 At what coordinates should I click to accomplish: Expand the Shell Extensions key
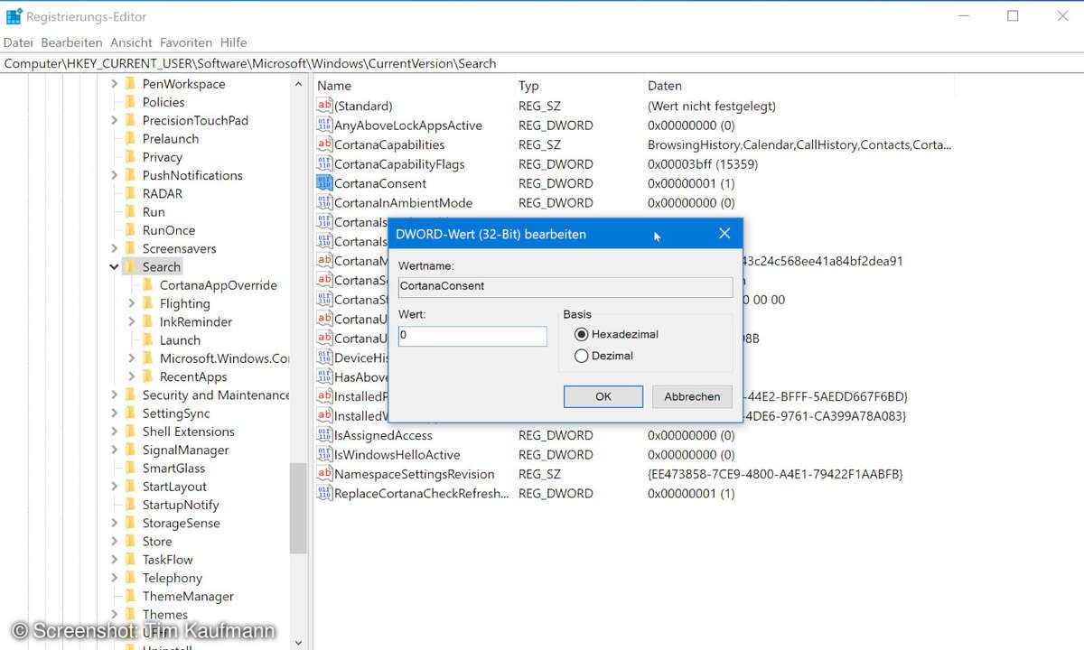(114, 432)
